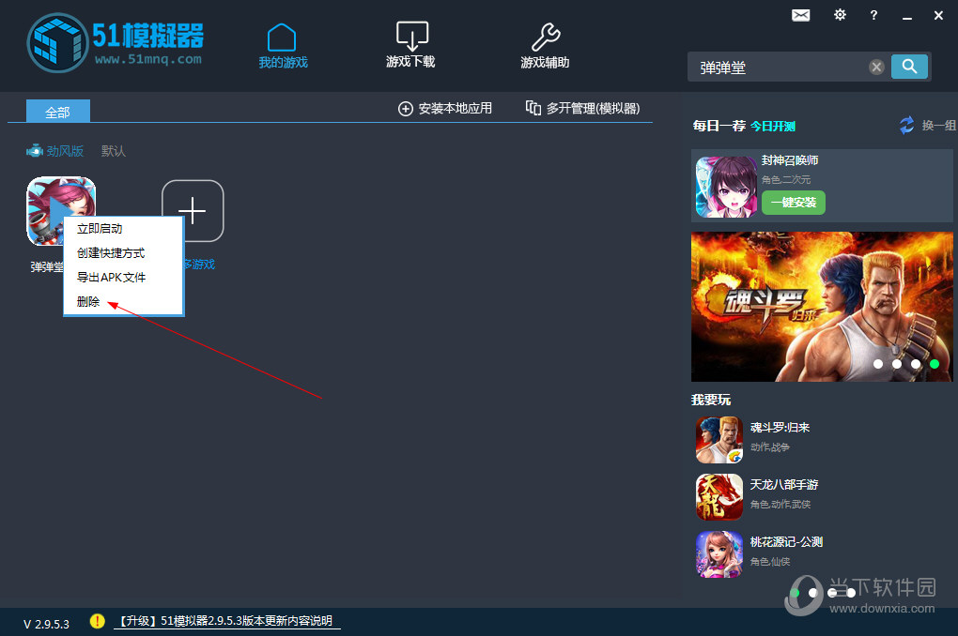Clear the search box with the x icon

pyautogui.click(x=876, y=67)
